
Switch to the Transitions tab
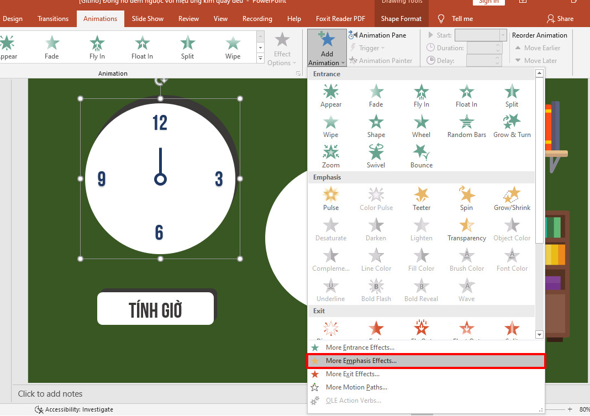point(53,18)
